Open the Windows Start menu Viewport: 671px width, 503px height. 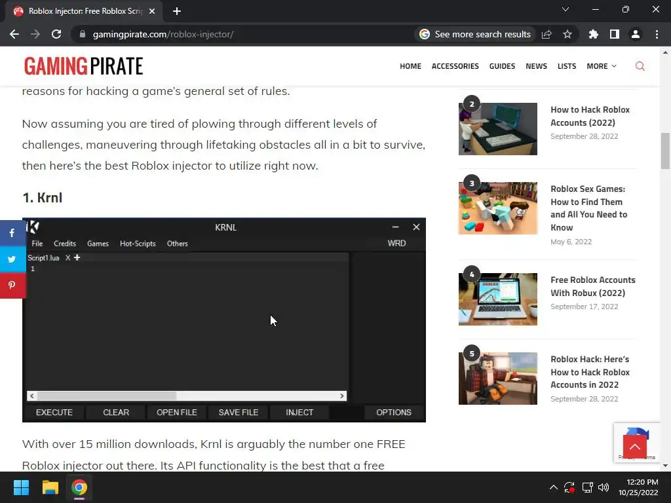pyautogui.click(x=21, y=487)
